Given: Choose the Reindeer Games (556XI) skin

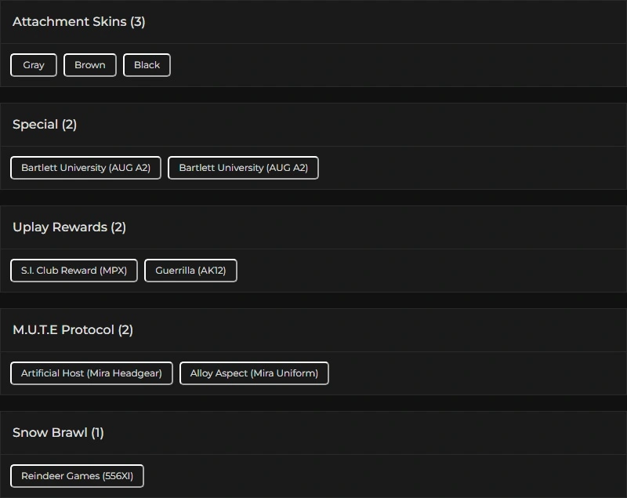Looking at the screenshot, I should (x=77, y=476).
